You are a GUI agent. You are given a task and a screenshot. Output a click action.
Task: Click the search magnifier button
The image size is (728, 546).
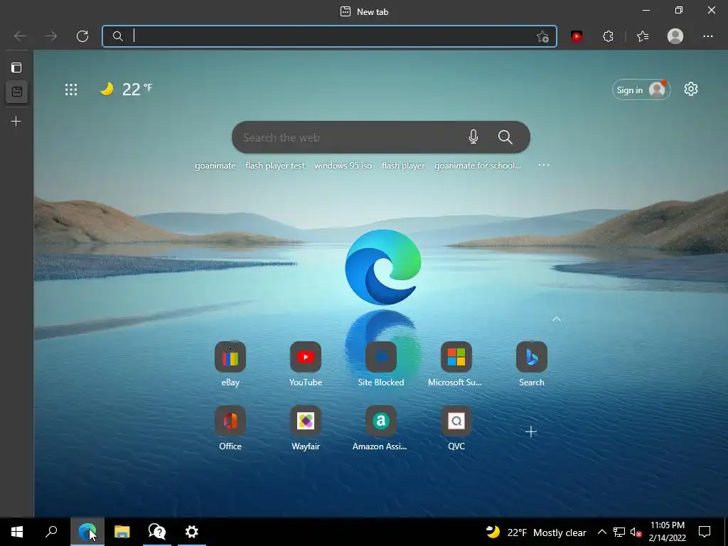coord(505,137)
